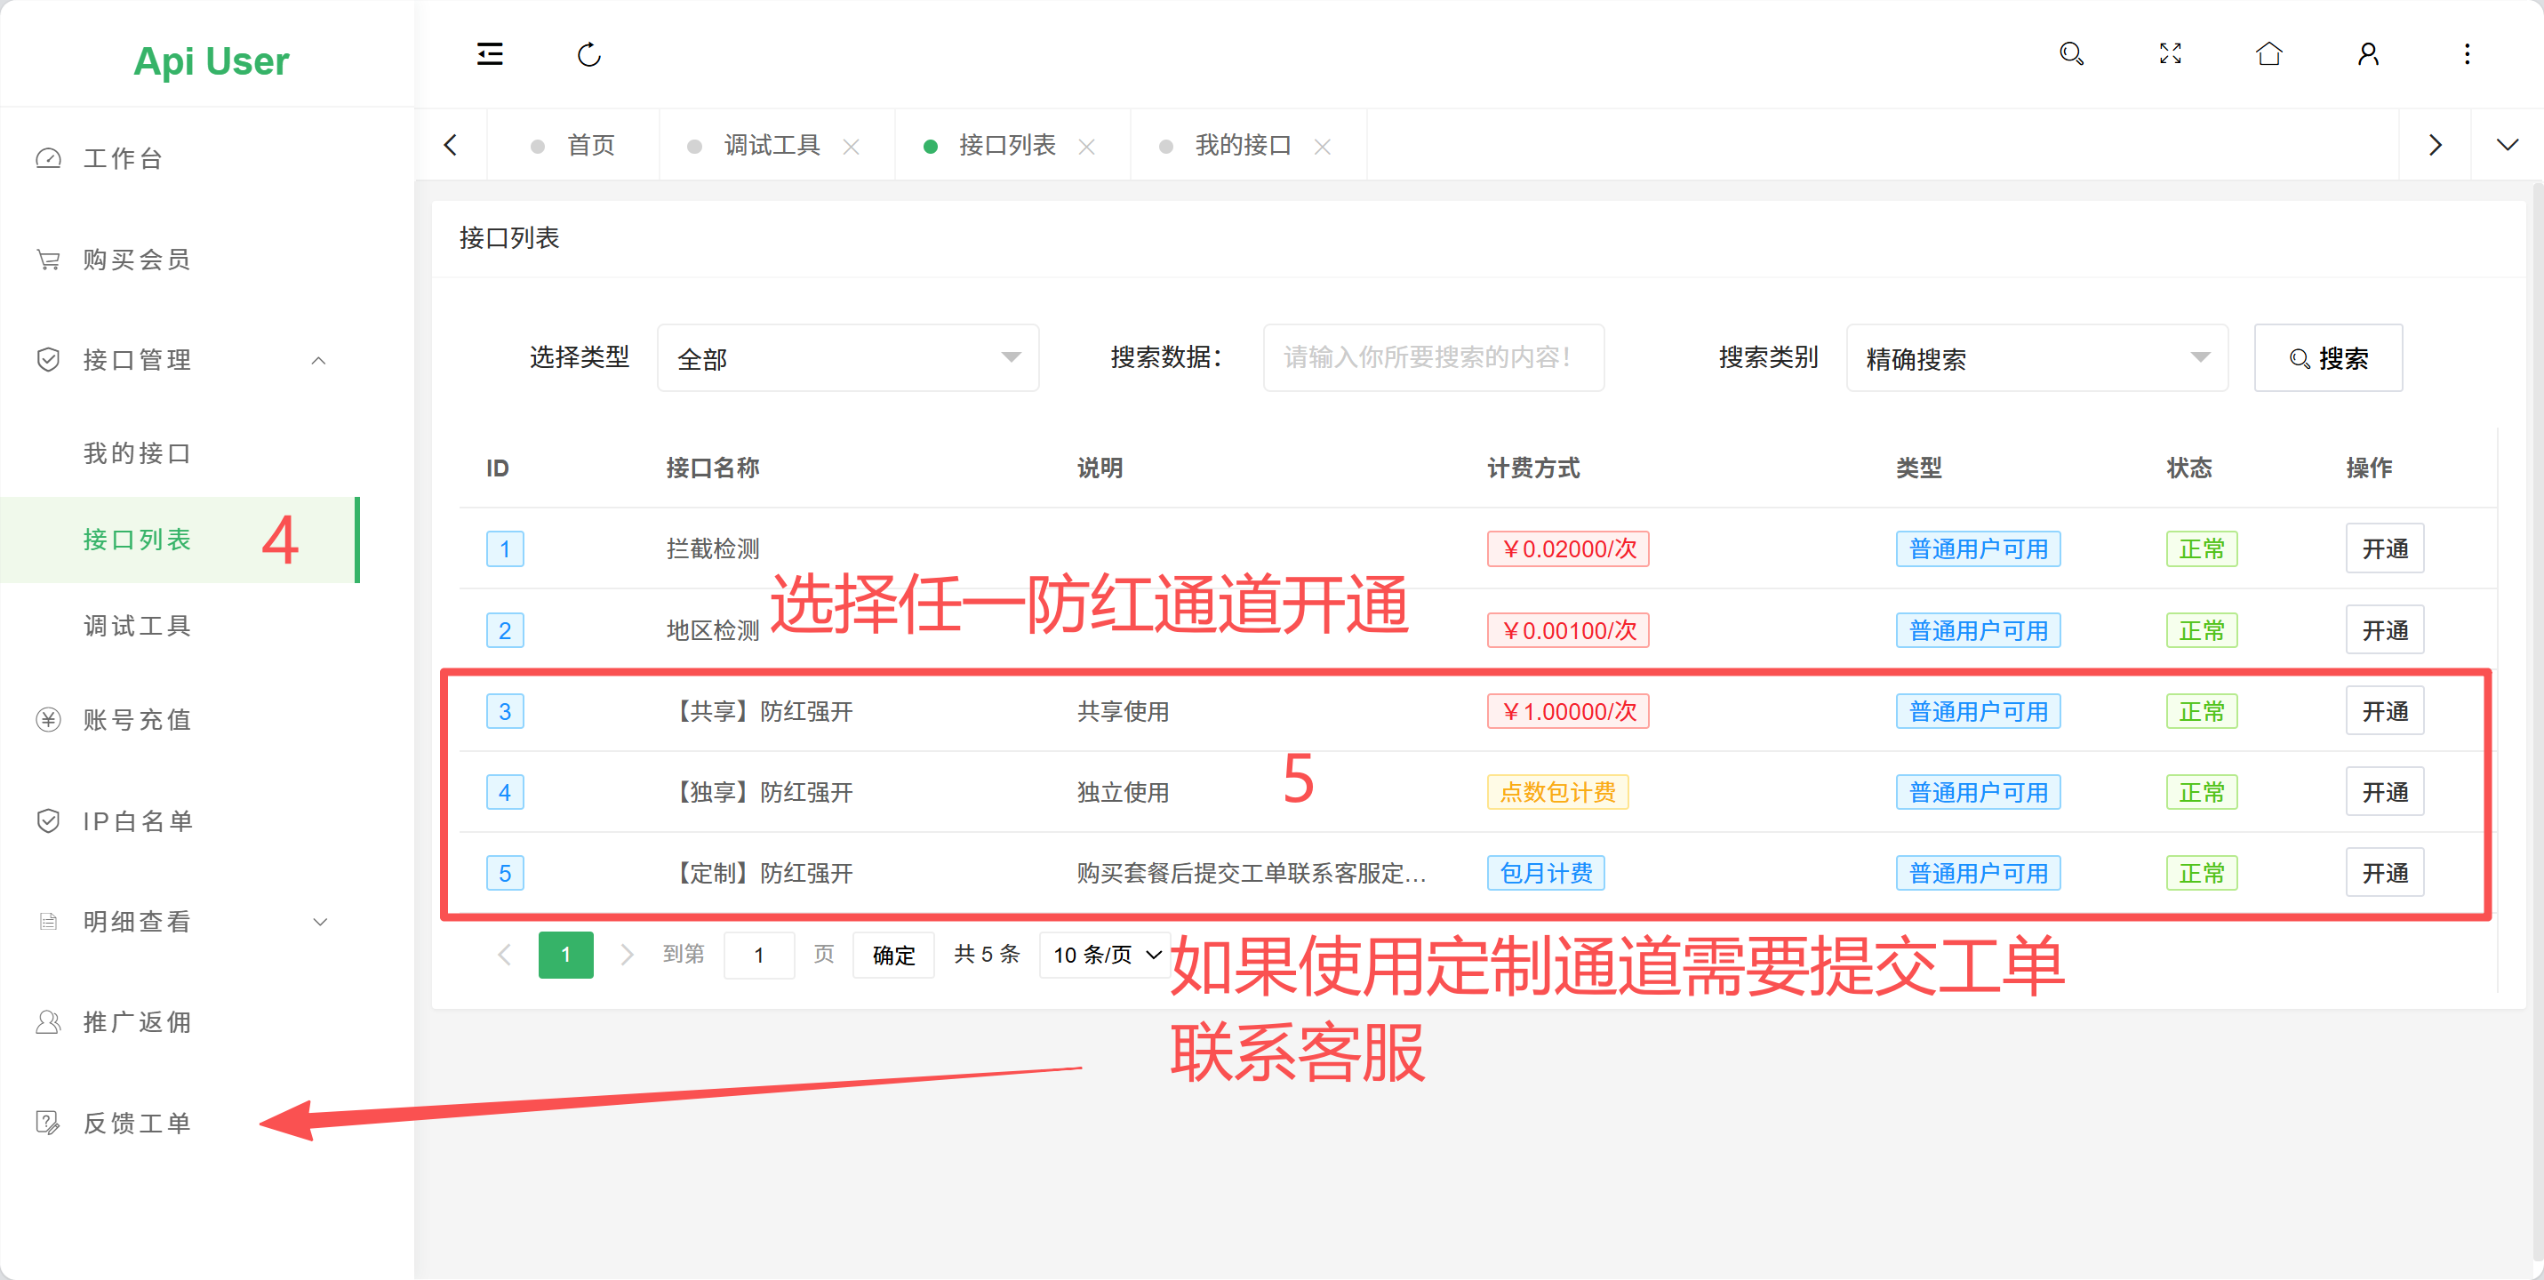2544x1280 pixels.
Task: Click the shield icon beside IP白名单
Action: click(48, 820)
